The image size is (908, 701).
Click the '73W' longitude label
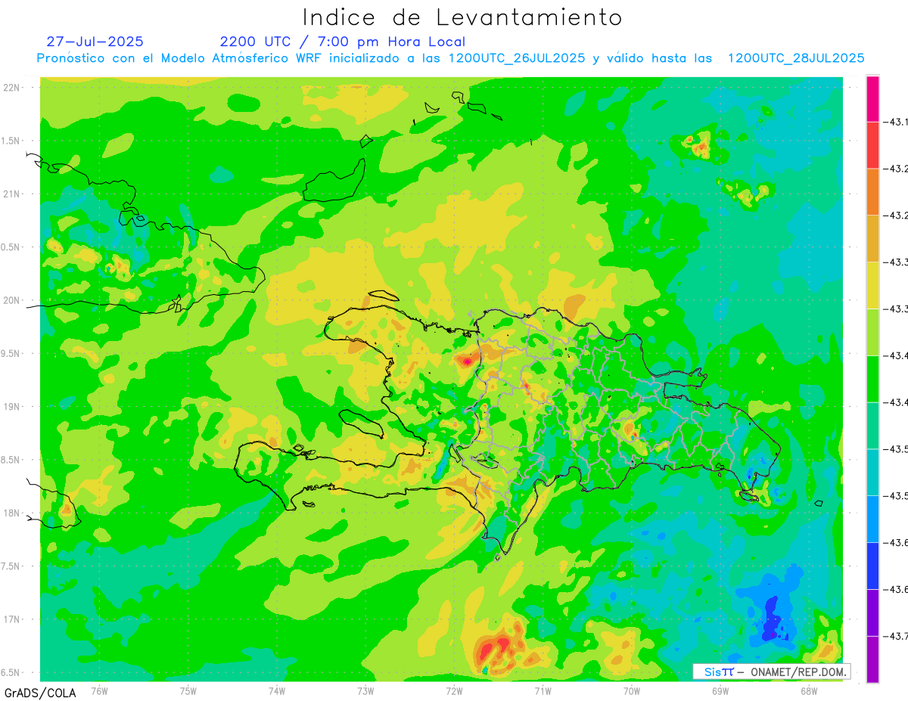click(x=365, y=691)
